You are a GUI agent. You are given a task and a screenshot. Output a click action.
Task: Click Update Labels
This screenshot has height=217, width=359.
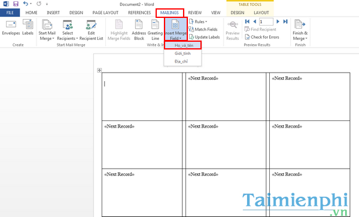click(x=204, y=37)
